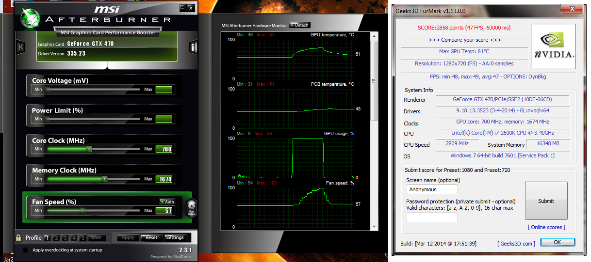Viewport: 591px width, 262px height.
Task: Click the FurMark Submit button
Action: click(x=546, y=201)
